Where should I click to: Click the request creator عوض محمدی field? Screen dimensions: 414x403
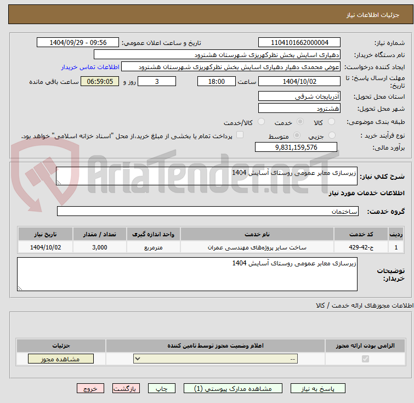[x=231, y=67]
